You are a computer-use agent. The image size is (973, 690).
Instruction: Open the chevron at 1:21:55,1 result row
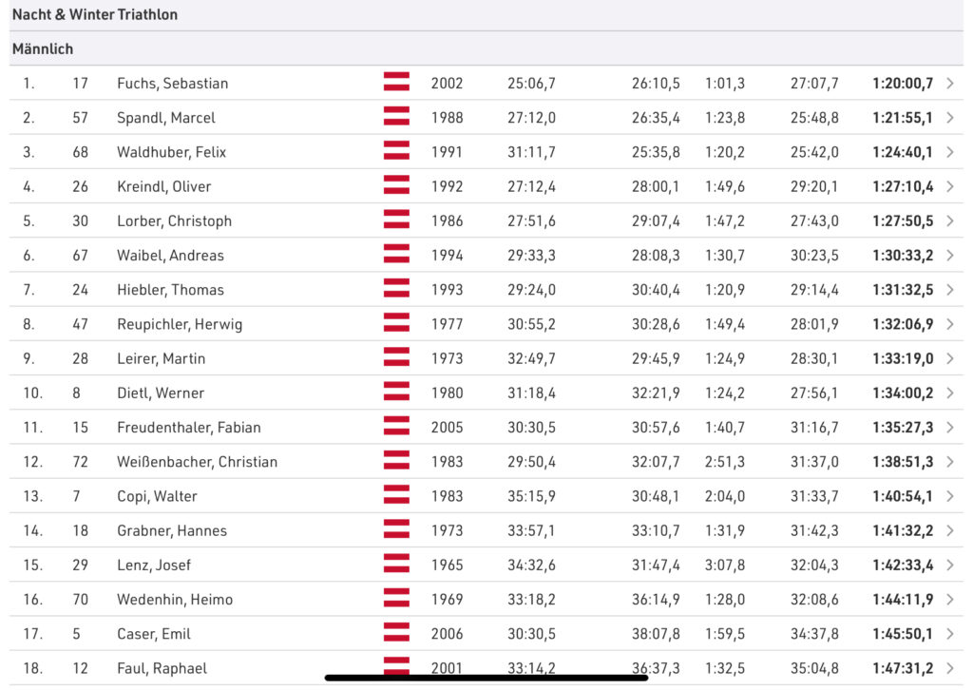tap(950, 118)
